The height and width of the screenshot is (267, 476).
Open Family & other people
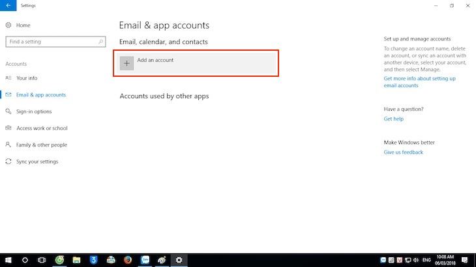pyautogui.click(x=42, y=145)
